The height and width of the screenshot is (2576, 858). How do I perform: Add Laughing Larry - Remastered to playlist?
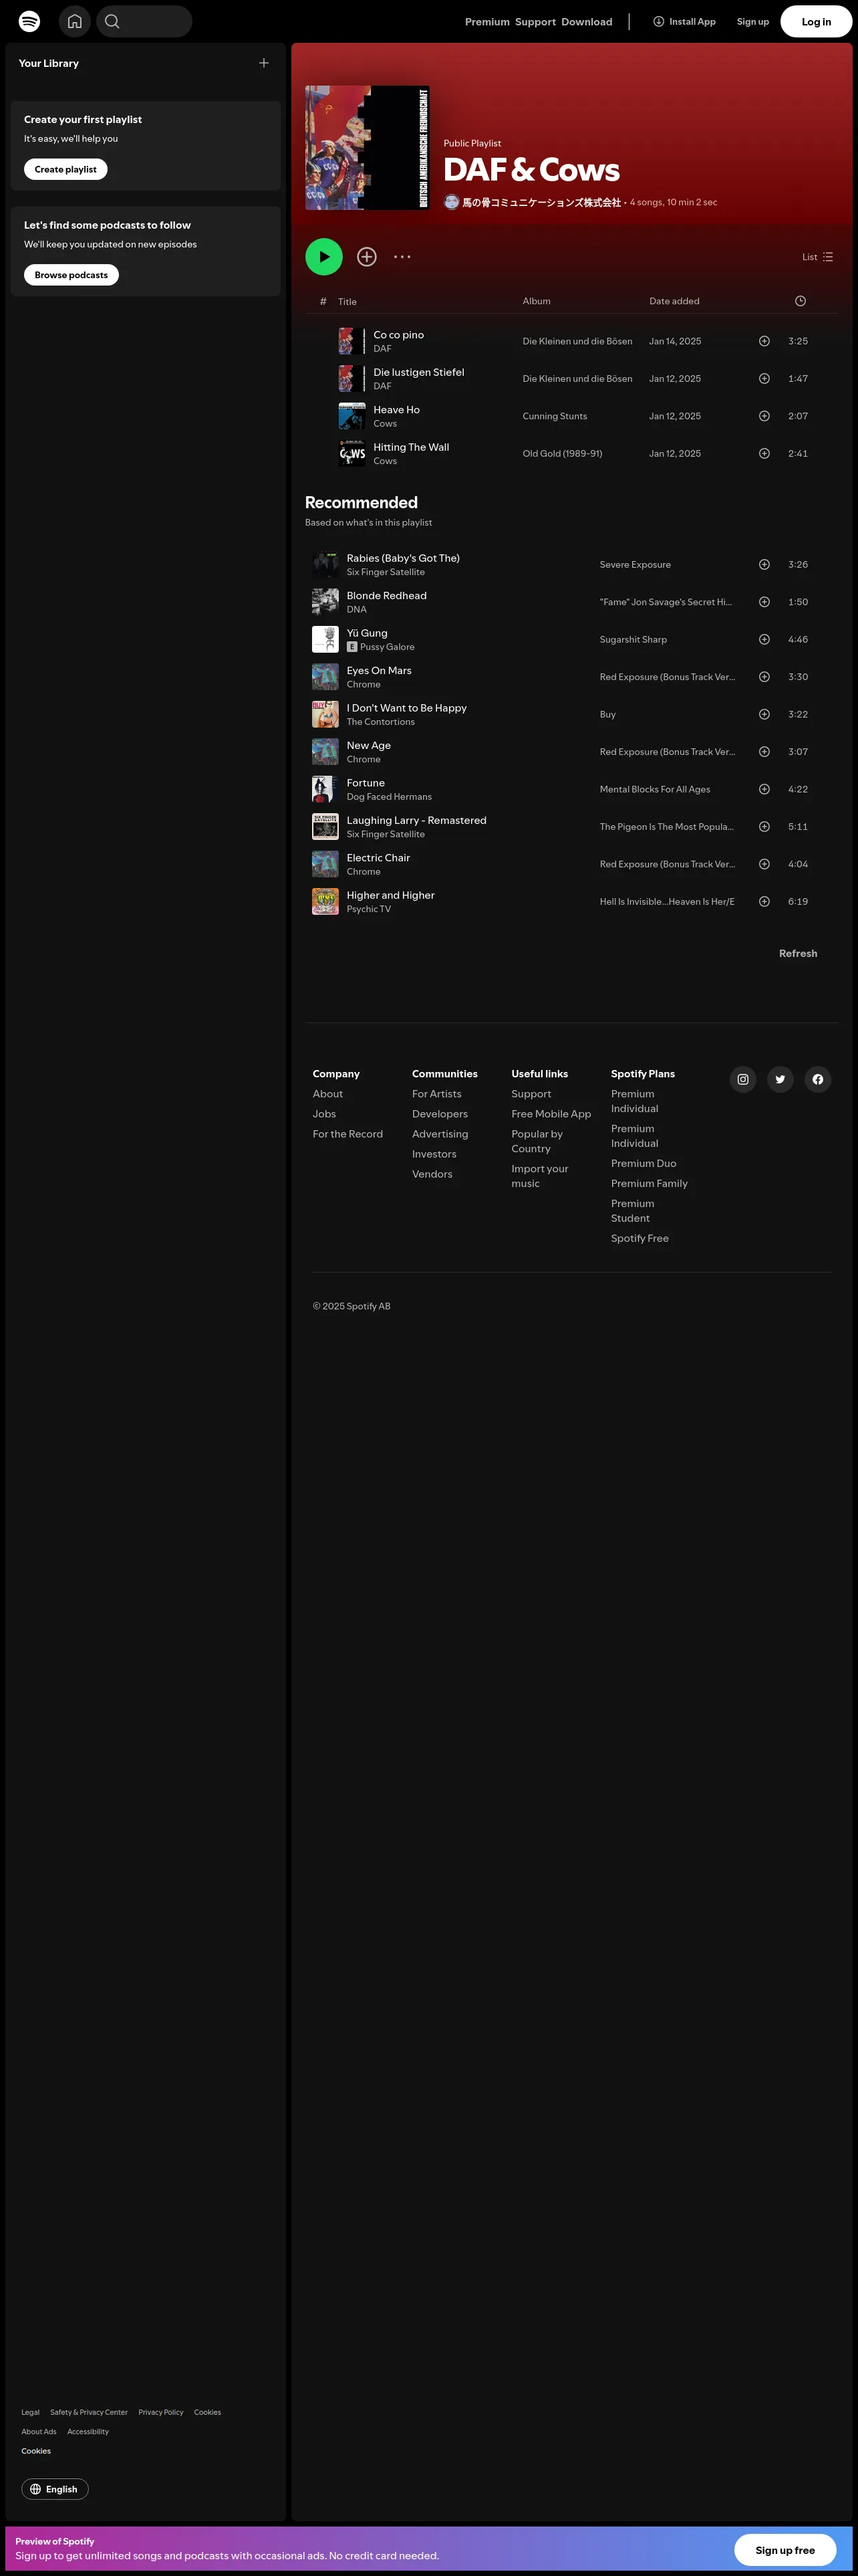tap(764, 827)
